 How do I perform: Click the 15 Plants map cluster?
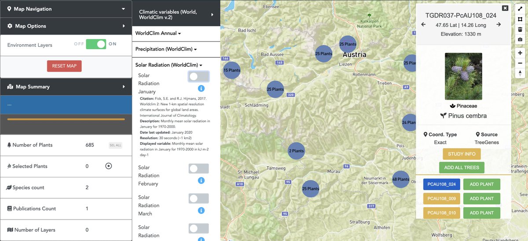tap(231, 70)
